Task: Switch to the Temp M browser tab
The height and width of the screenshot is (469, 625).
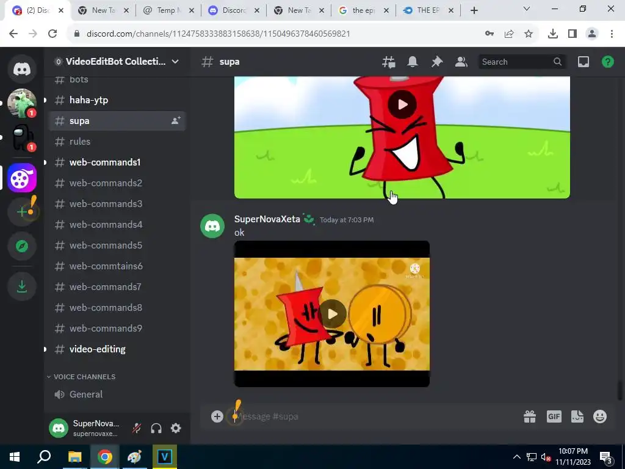Action: coord(167,10)
